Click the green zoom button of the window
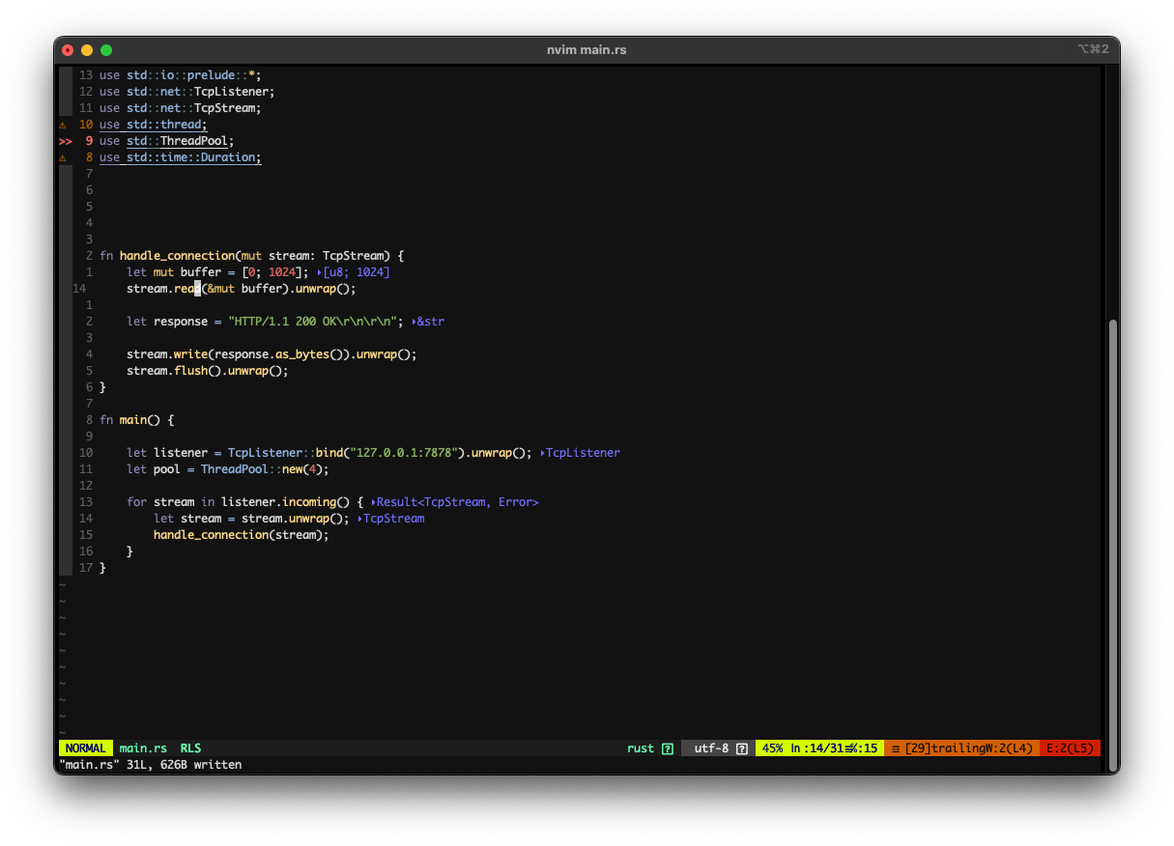 click(x=106, y=50)
